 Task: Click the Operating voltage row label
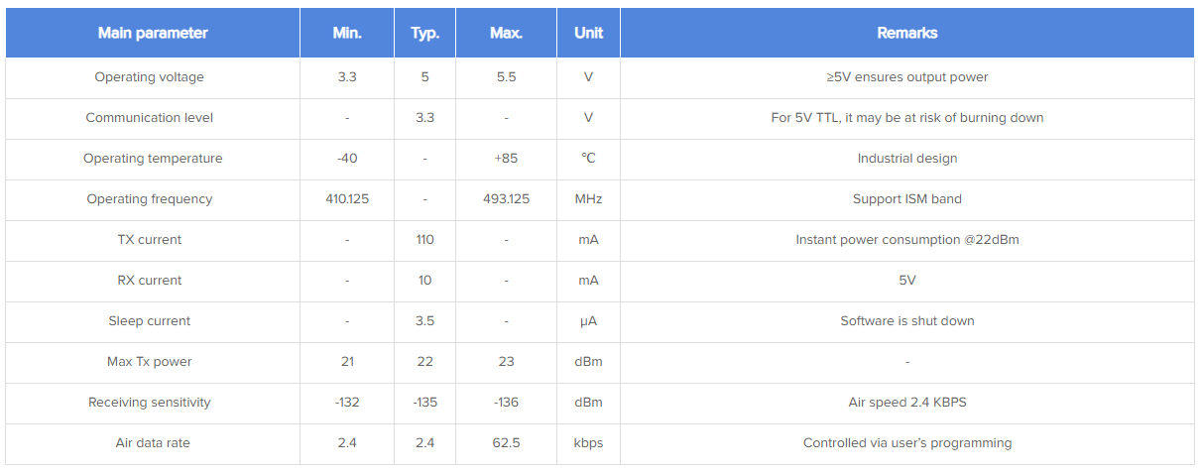pos(149,77)
